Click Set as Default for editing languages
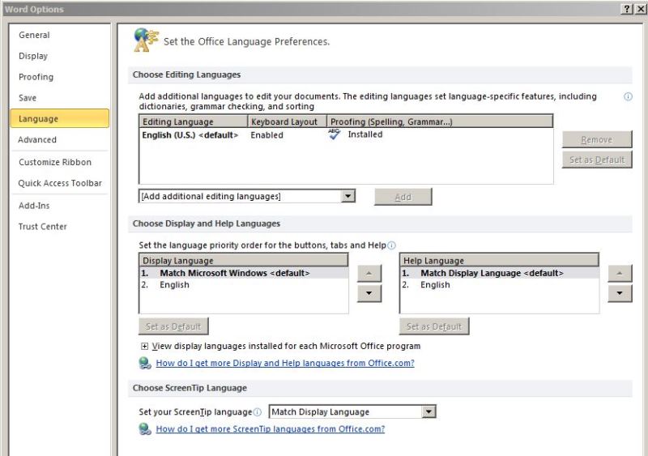 point(597,160)
